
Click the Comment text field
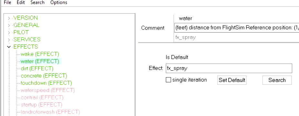click(237, 28)
